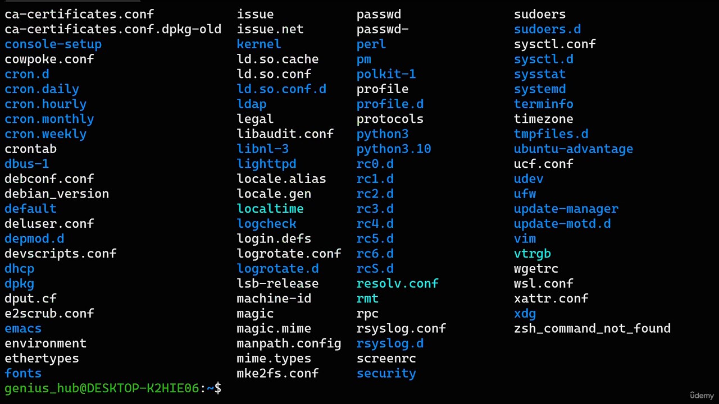
Task: Click the Udemy logo watermark
Action: click(702, 395)
